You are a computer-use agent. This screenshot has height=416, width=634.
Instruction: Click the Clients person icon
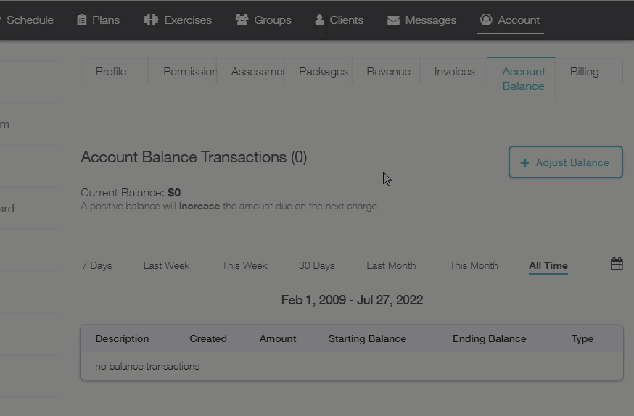coord(319,20)
